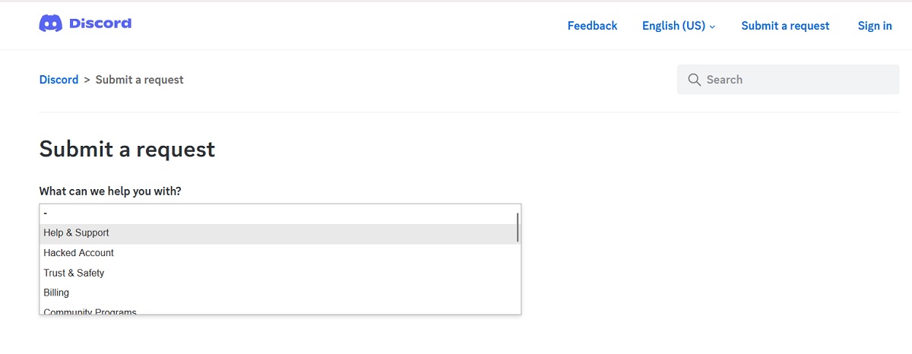Select the partially visible Community Programs option
The width and height of the screenshot is (912, 354).
pyautogui.click(x=90, y=311)
